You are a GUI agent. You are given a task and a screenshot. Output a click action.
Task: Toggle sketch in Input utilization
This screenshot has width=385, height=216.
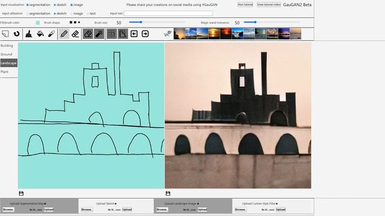coord(55,14)
